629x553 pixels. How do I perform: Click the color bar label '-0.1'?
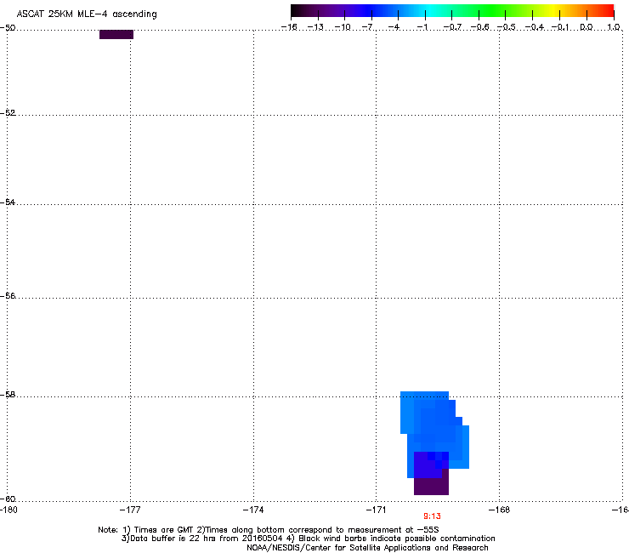560,27
